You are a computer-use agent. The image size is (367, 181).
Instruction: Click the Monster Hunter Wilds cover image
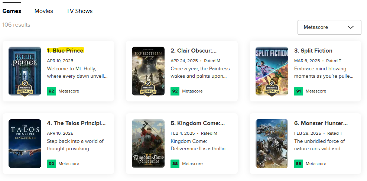point(272,144)
